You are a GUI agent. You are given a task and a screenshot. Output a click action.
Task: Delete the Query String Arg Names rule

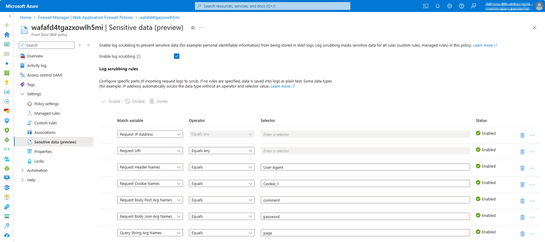pyautogui.click(x=522, y=234)
